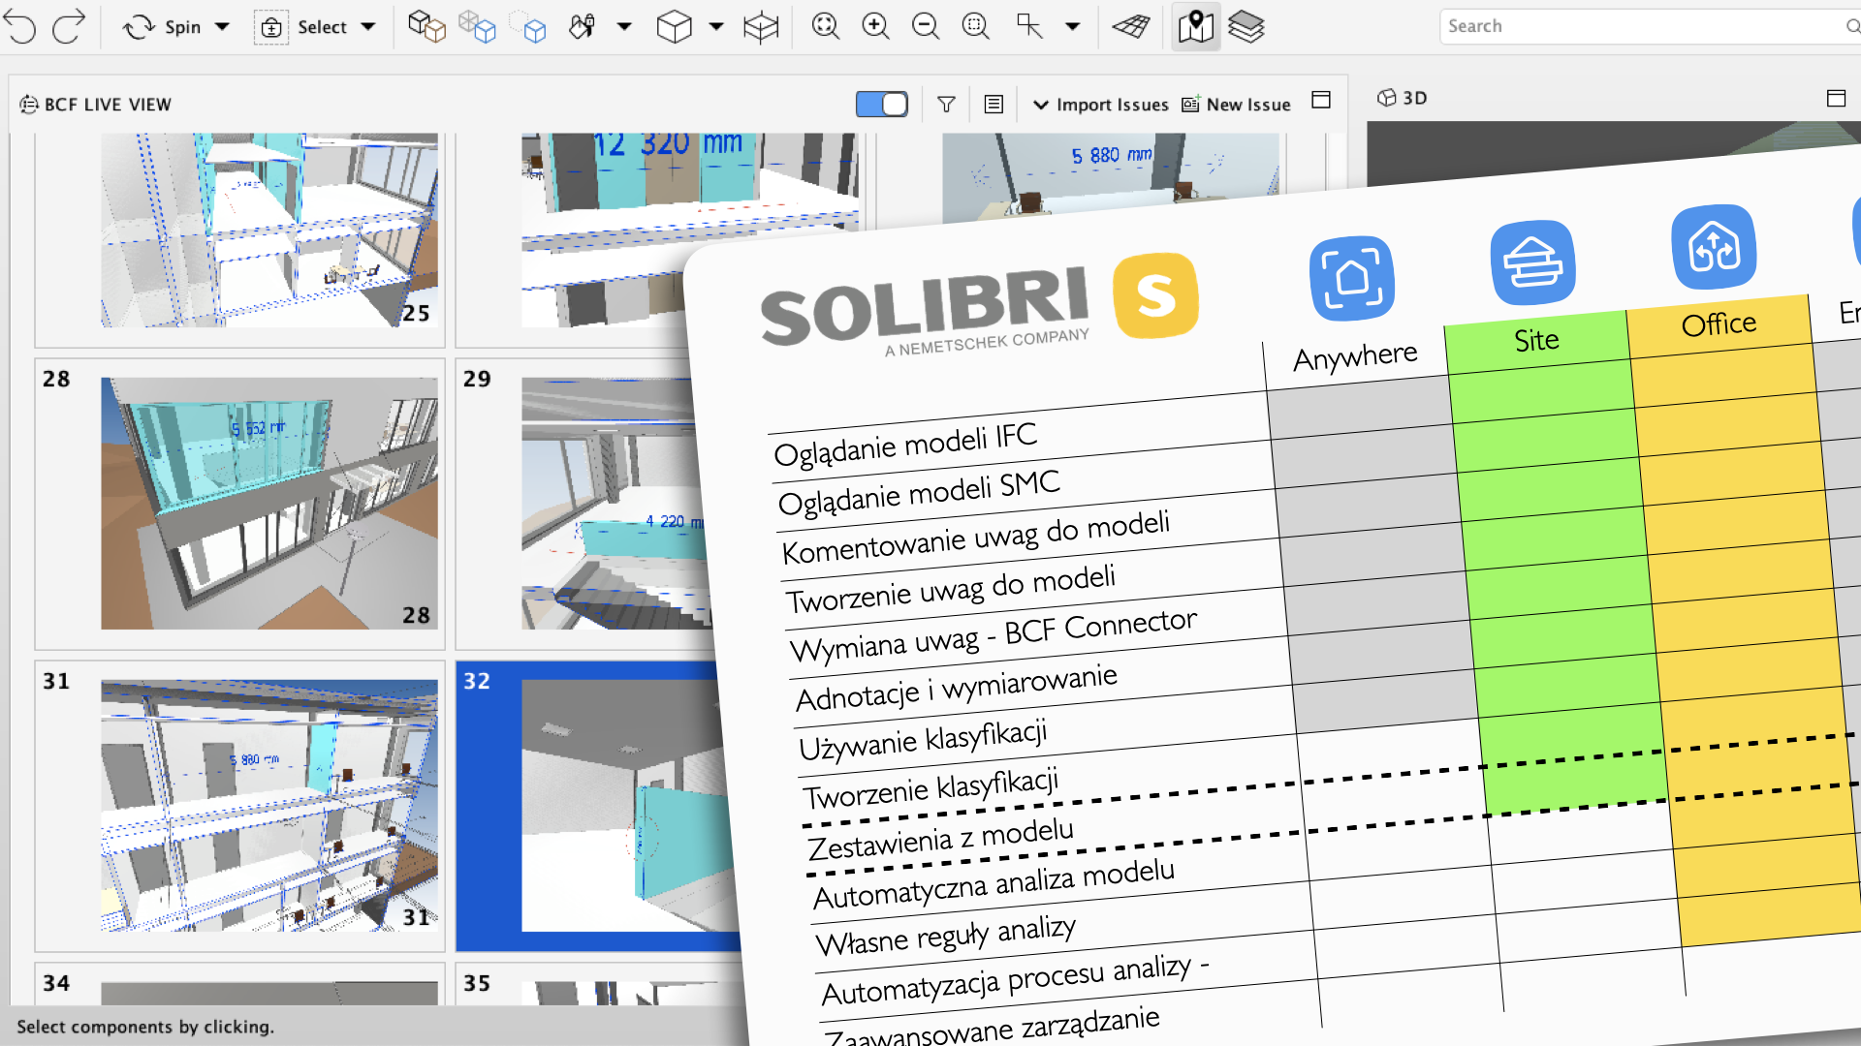Click the Zoom In magnifier
1861x1046 pixels.
coord(875,27)
